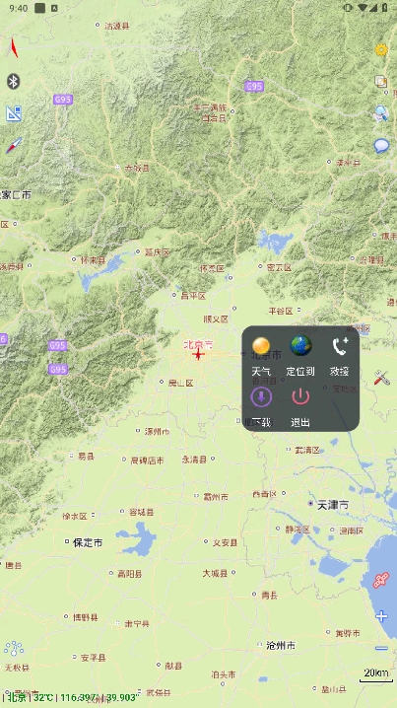Screen dimensions: 397x708
Task: Tap the 高阳县 label on map
Action: pos(129,574)
